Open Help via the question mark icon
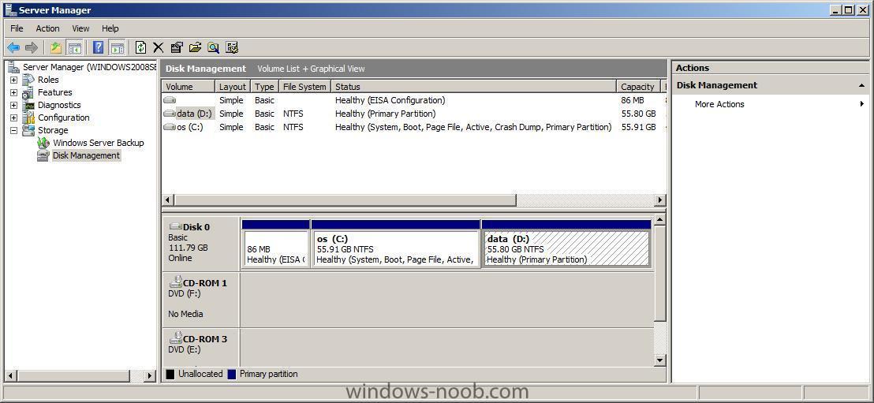Viewport: 874px width, 403px height. (98, 48)
